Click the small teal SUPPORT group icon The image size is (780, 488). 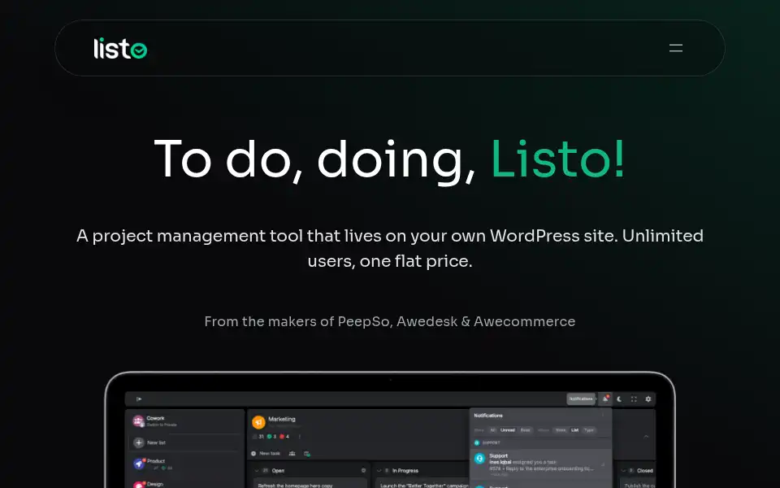click(x=477, y=442)
